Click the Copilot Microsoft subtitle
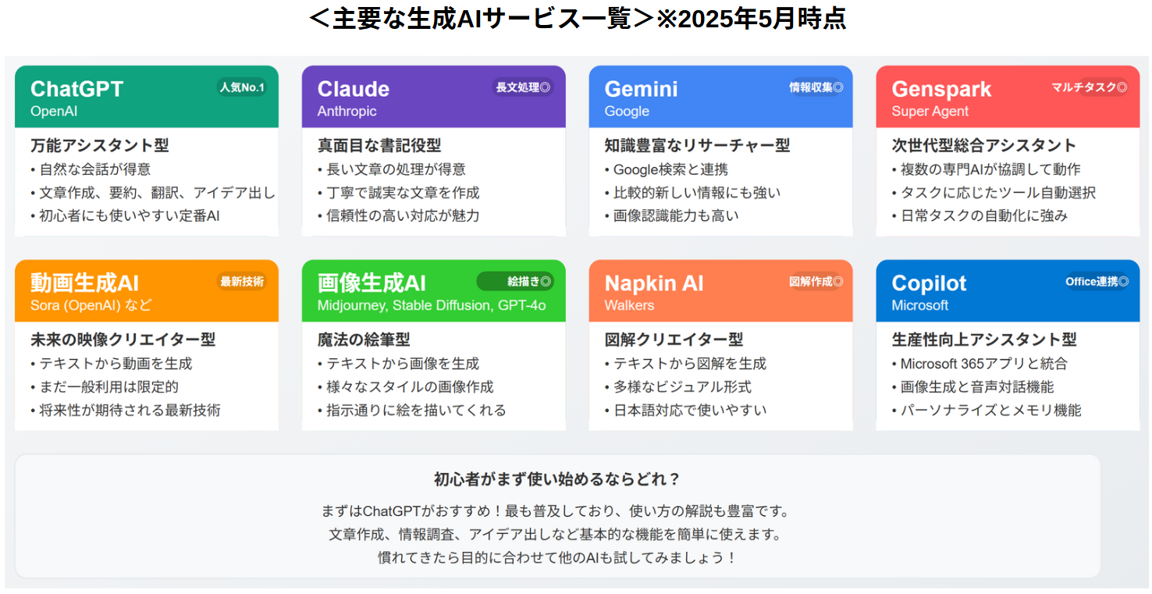Screen dimensions: 1152x594 click(920, 305)
